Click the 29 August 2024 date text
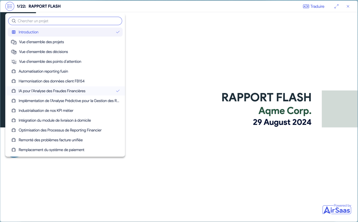 (282, 122)
